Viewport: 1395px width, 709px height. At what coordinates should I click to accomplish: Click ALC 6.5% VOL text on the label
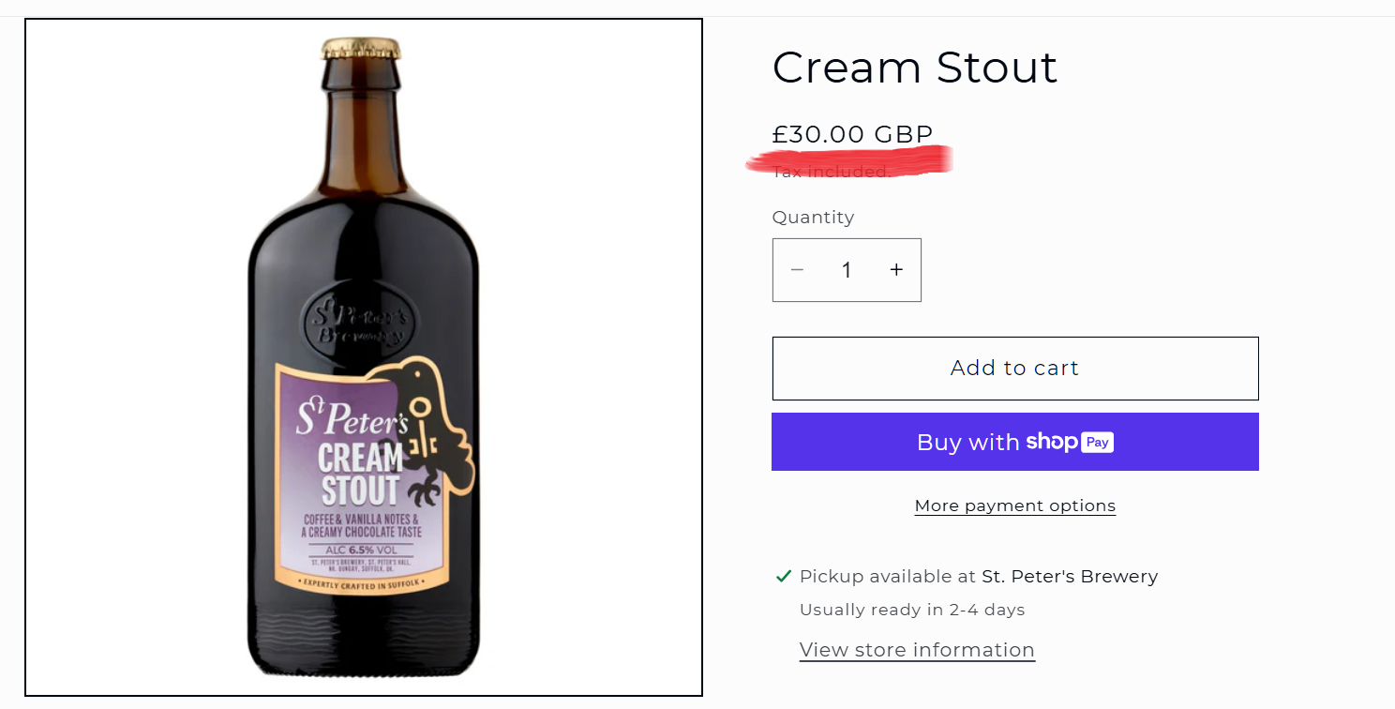tap(360, 549)
